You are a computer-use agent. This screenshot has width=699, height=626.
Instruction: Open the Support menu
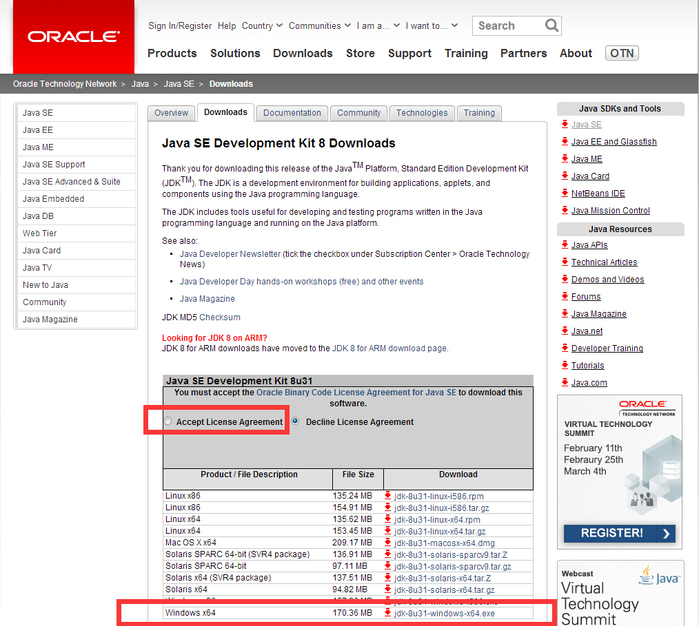[409, 54]
